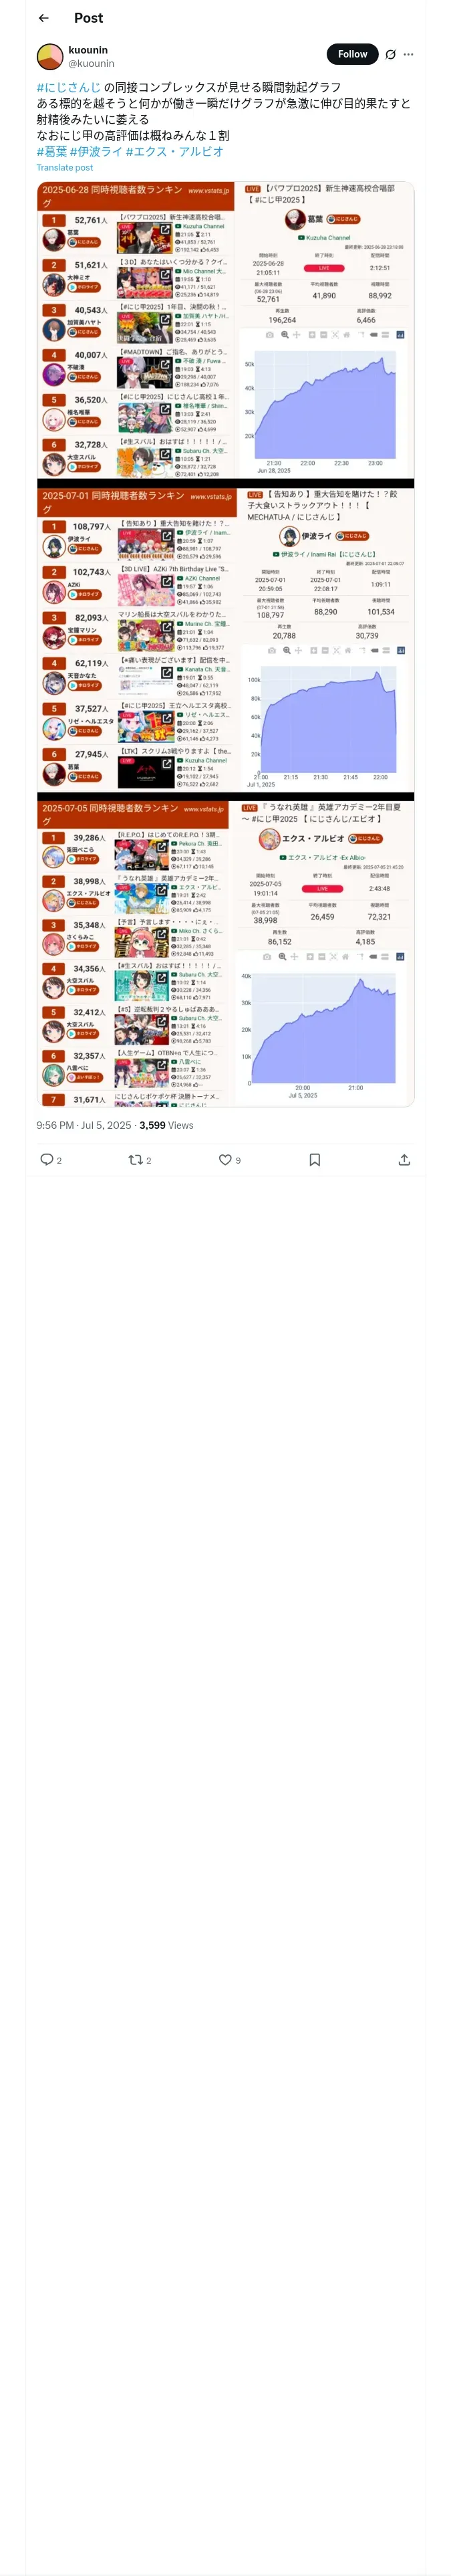The width and height of the screenshot is (451, 2576).
Task: Follow the kuounin account
Action: 352,54
